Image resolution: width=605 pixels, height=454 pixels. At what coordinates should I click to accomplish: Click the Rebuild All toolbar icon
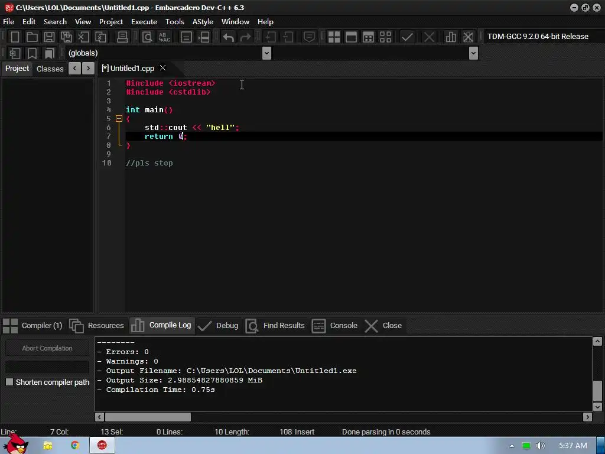385,37
